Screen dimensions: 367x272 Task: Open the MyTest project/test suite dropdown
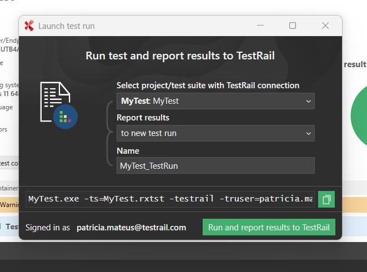(215, 101)
